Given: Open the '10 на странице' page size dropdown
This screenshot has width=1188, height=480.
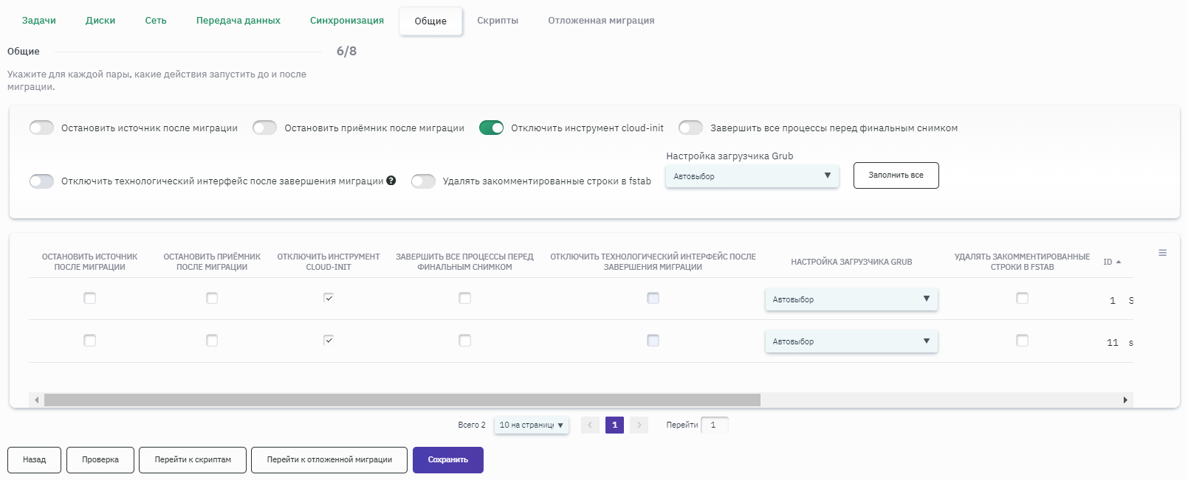Looking at the screenshot, I should [531, 425].
